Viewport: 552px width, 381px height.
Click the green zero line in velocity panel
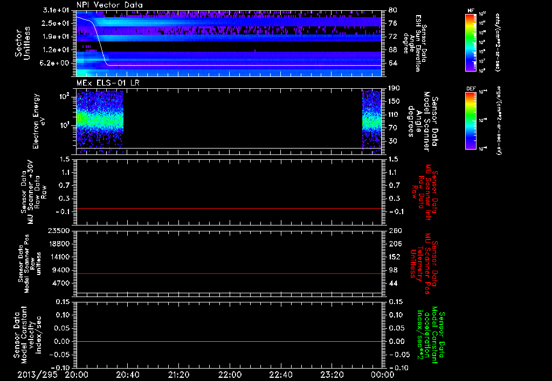pos(229,341)
